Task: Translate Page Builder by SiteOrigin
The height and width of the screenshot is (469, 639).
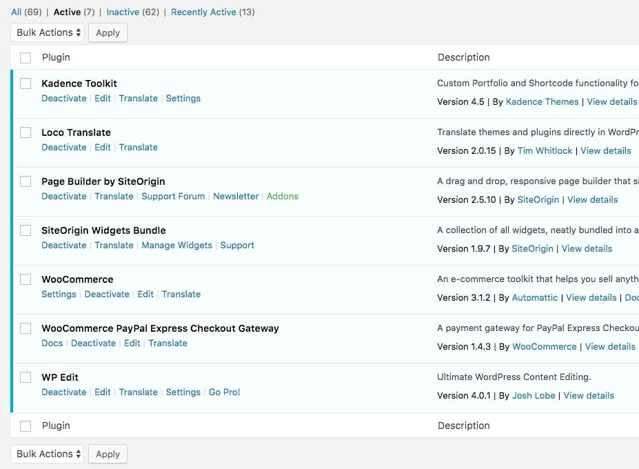Action: (114, 196)
